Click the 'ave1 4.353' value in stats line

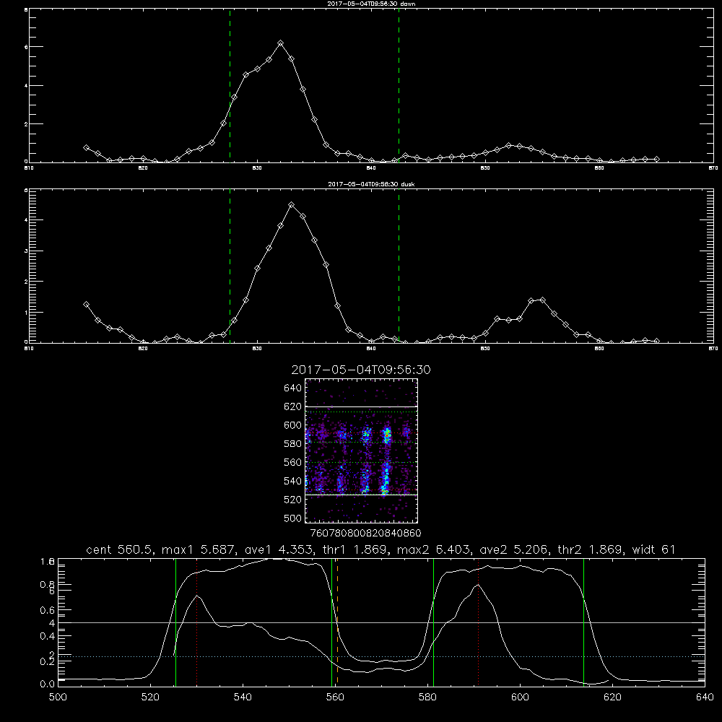281,549
